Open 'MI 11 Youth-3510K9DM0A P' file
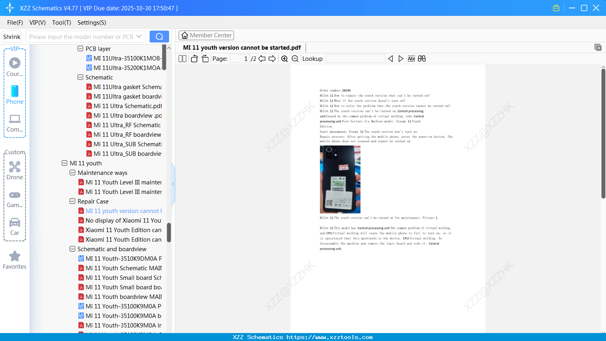Image resolution: width=606 pixels, height=341 pixels. pos(120,258)
